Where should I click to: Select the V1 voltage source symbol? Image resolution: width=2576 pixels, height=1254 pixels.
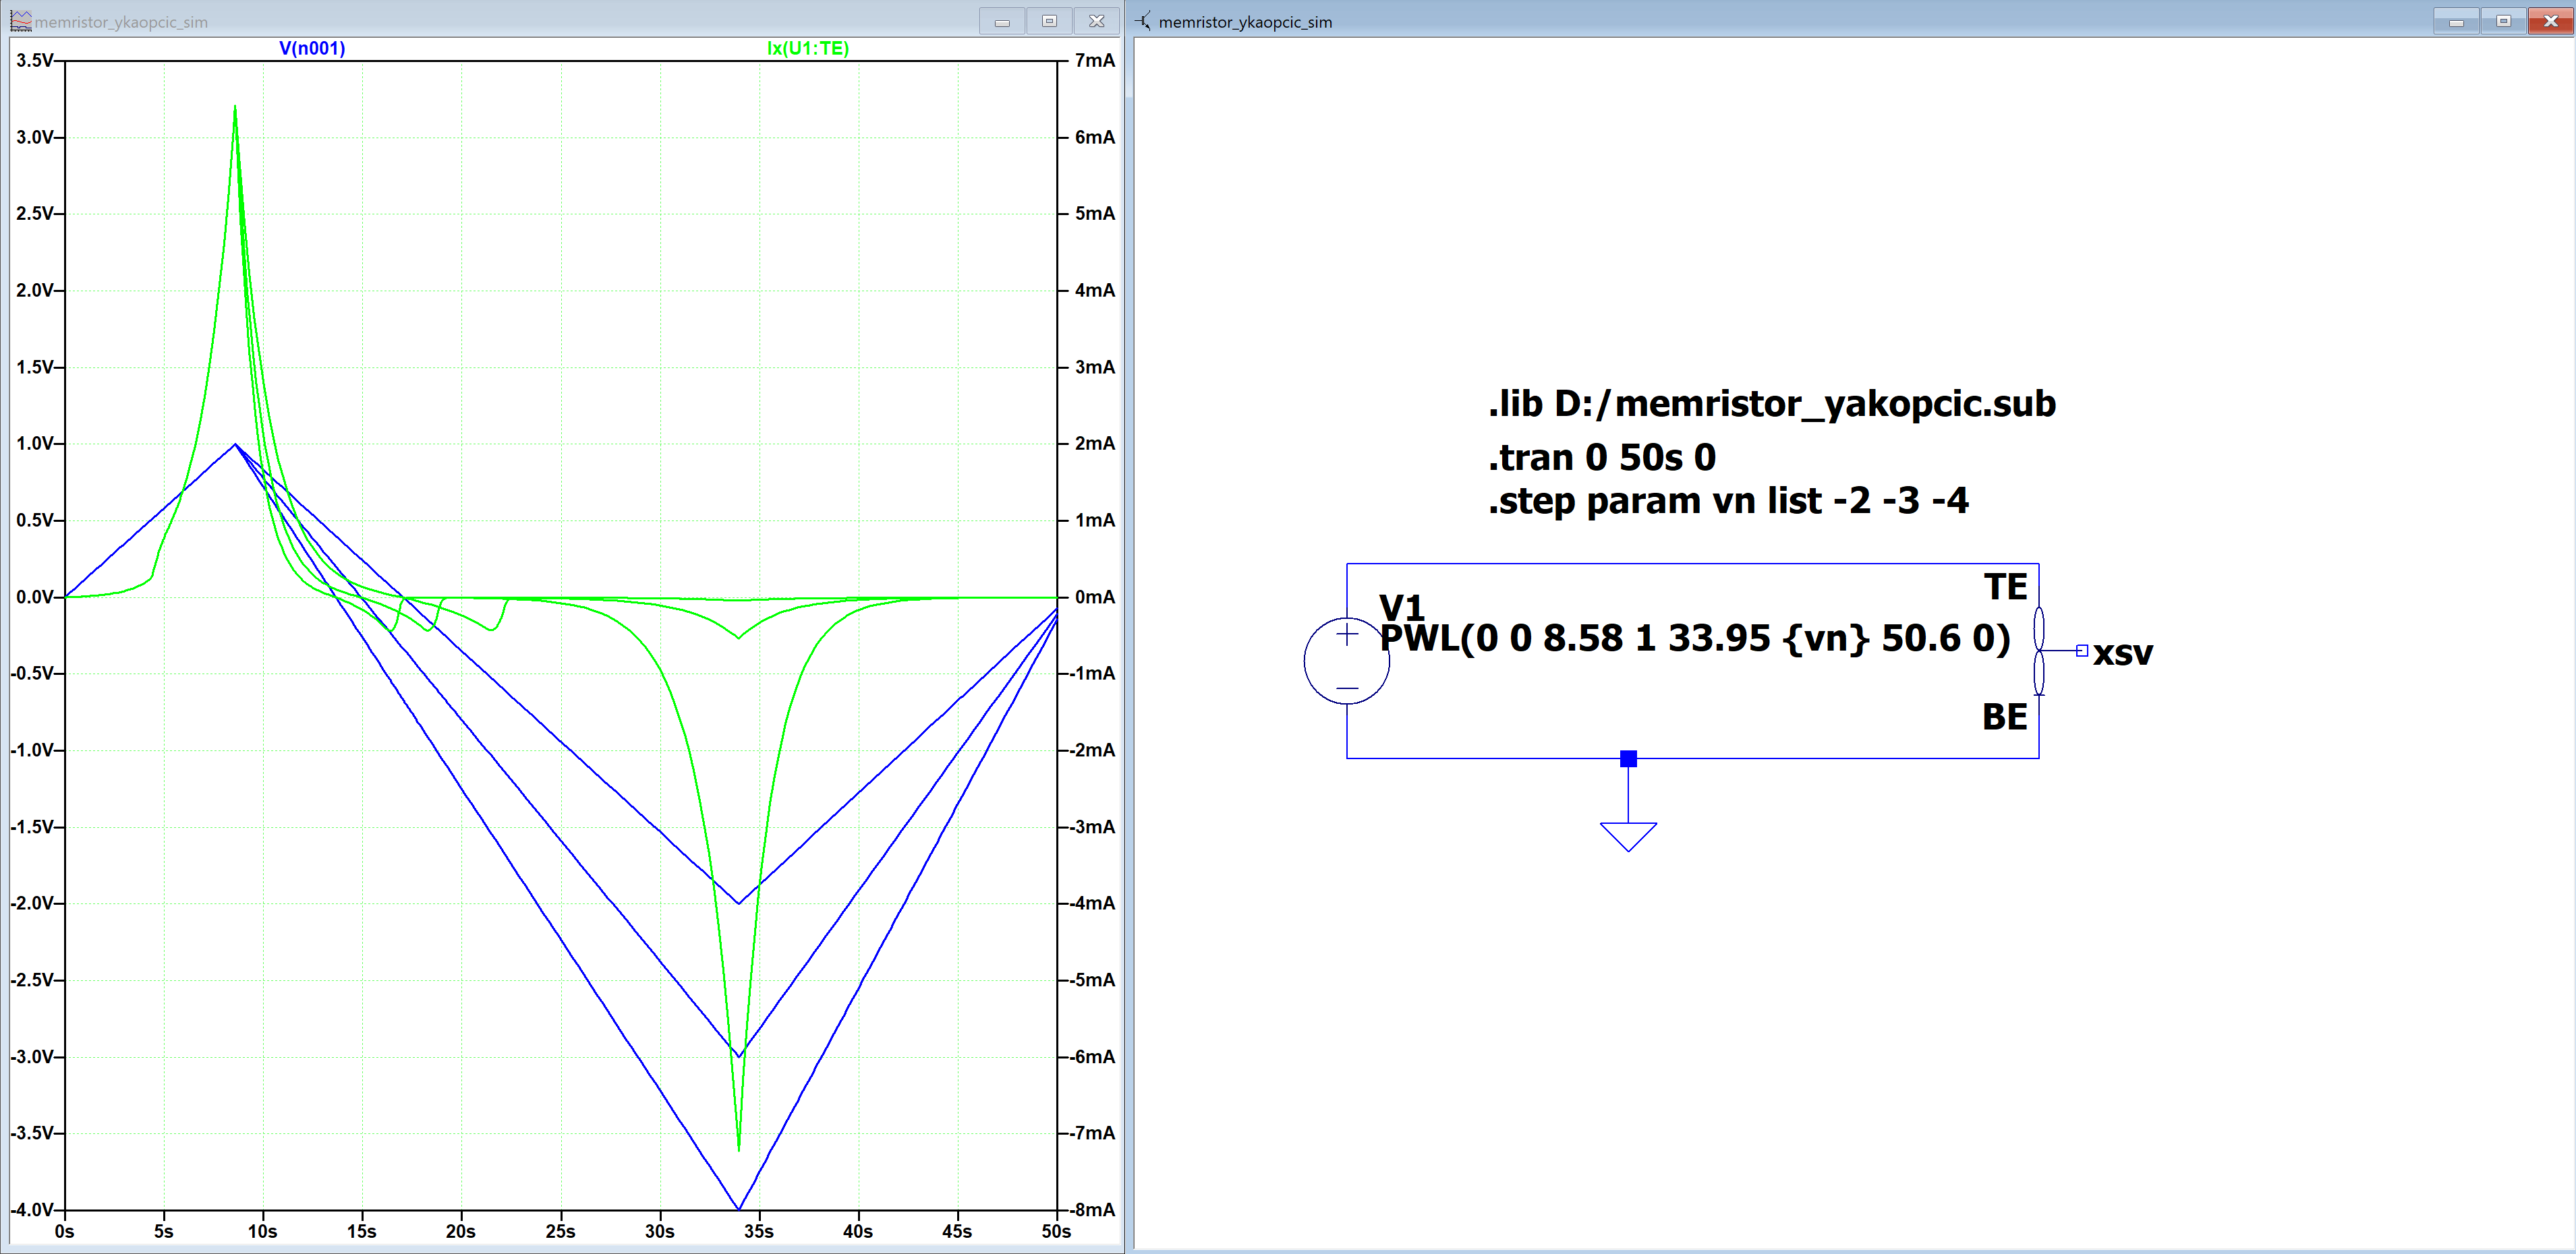click(x=1346, y=661)
